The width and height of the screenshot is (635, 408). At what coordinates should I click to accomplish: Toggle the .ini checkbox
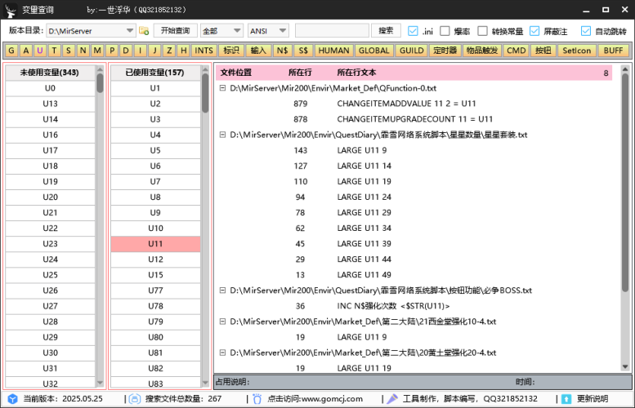(413, 31)
